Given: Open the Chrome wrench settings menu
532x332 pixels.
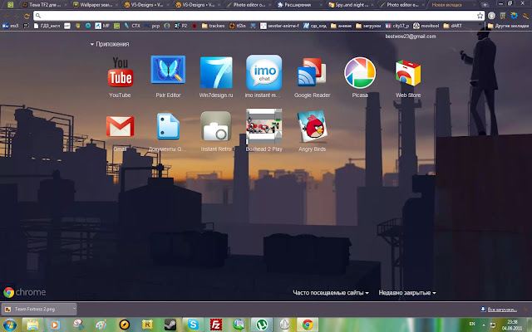Looking at the screenshot, I should coord(525,16).
